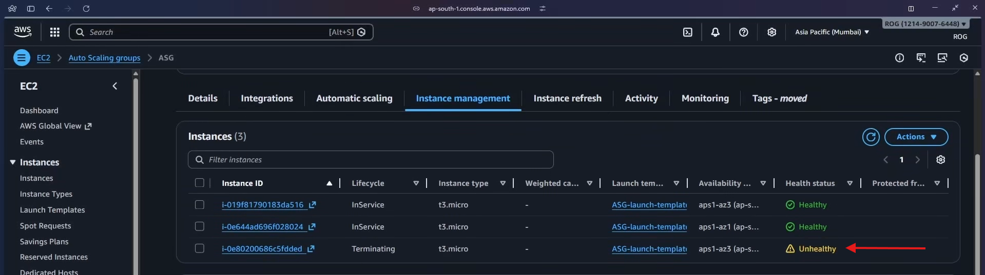985x275 pixels.
Task: Switch to the Activity tab
Action: [x=641, y=98]
